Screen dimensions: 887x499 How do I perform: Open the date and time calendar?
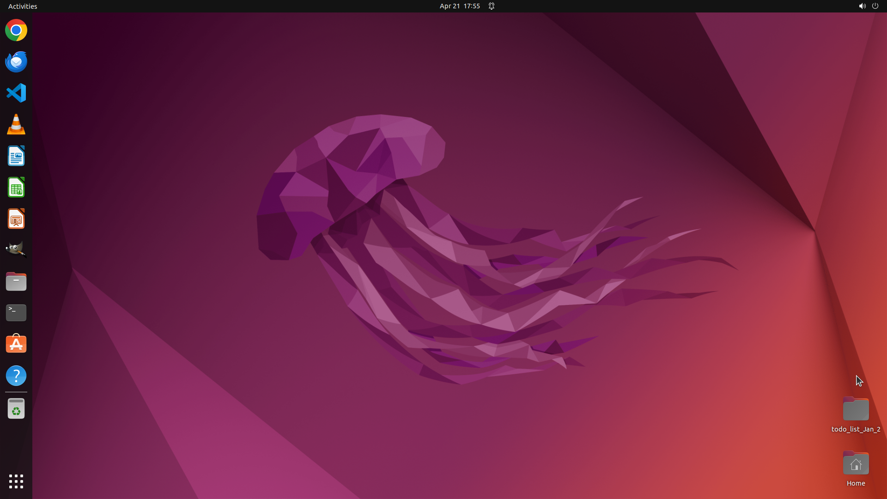[459, 6]
